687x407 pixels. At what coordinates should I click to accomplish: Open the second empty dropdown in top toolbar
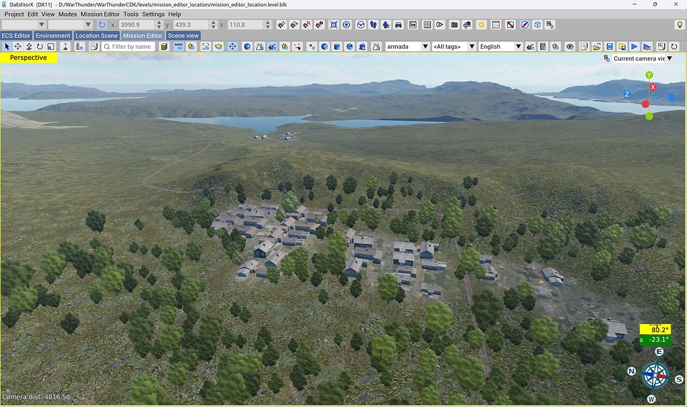(x=70, y=25)
